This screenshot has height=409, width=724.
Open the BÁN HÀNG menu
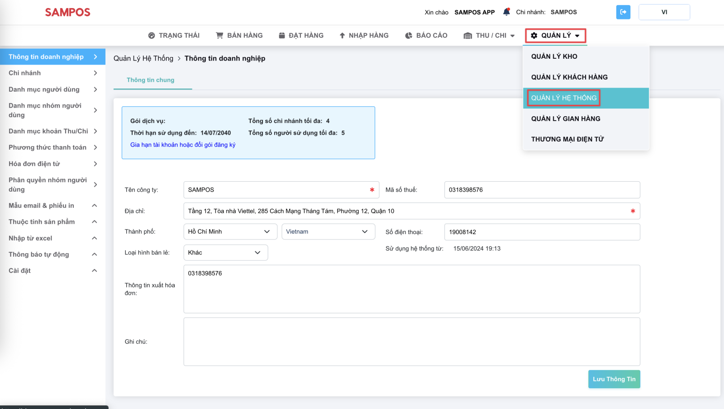(x=239, y=35)
